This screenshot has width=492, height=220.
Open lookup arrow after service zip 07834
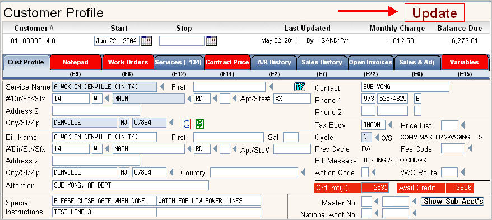tap(171, 122)
